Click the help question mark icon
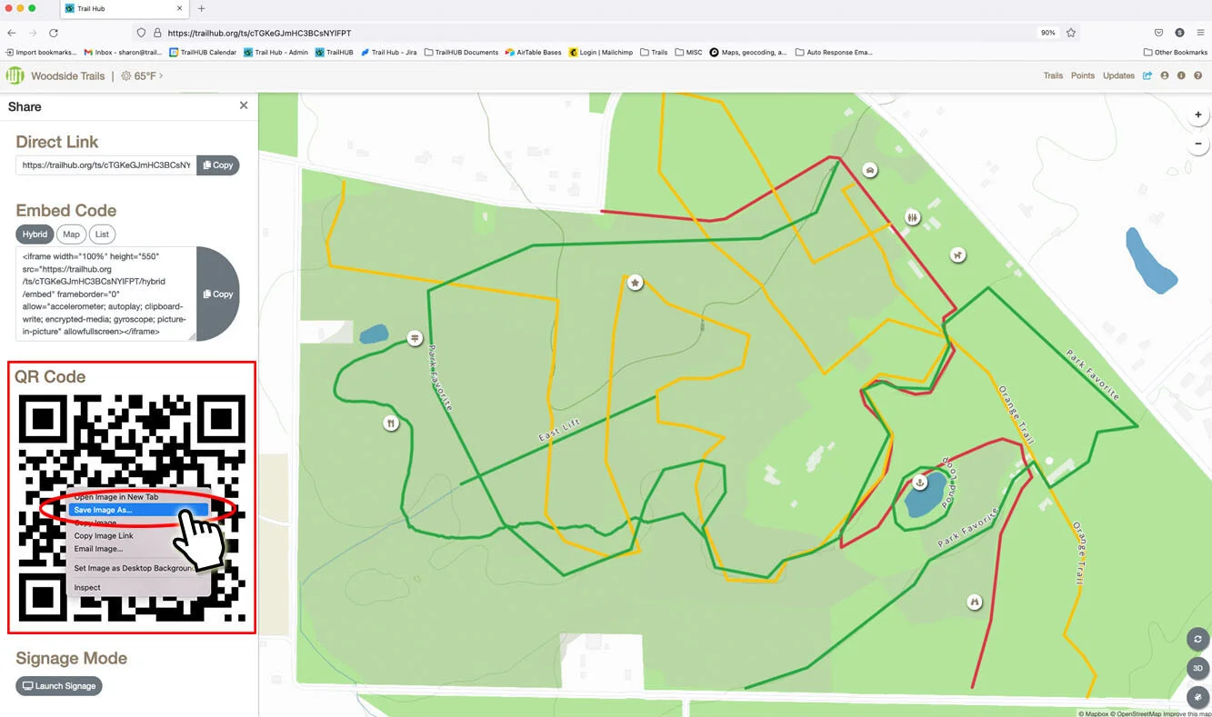The width and height of the screenshot is (1212, 717). click(x=1198, y=75)
